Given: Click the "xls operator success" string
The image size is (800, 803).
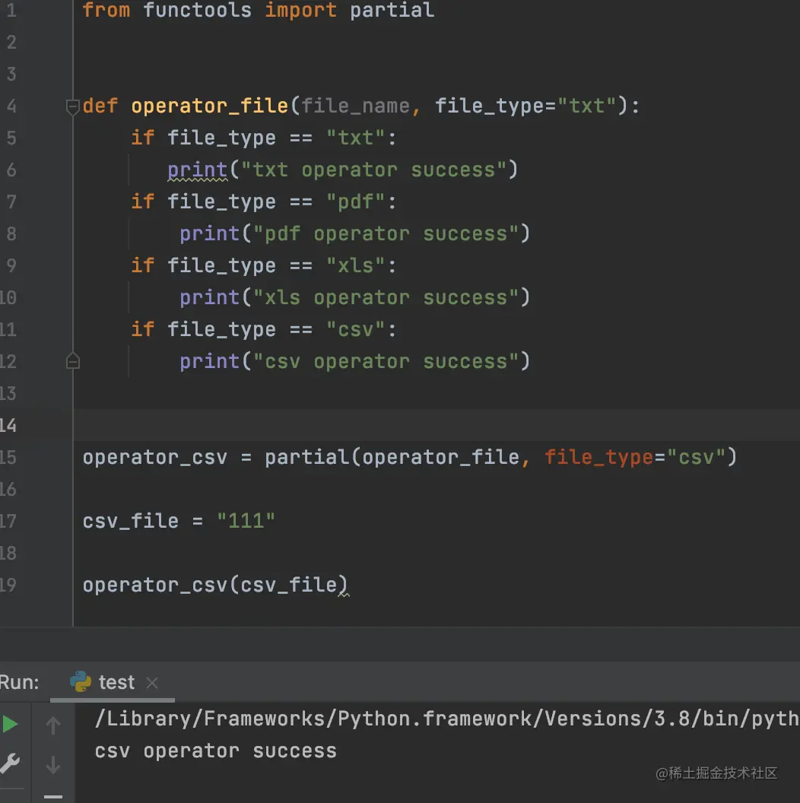Looking at the screenshot, I should point(386,297).
